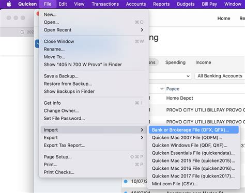
Task: Import Bank or Brokerage File (OFX, QFX)
Action: coord(194,130)
